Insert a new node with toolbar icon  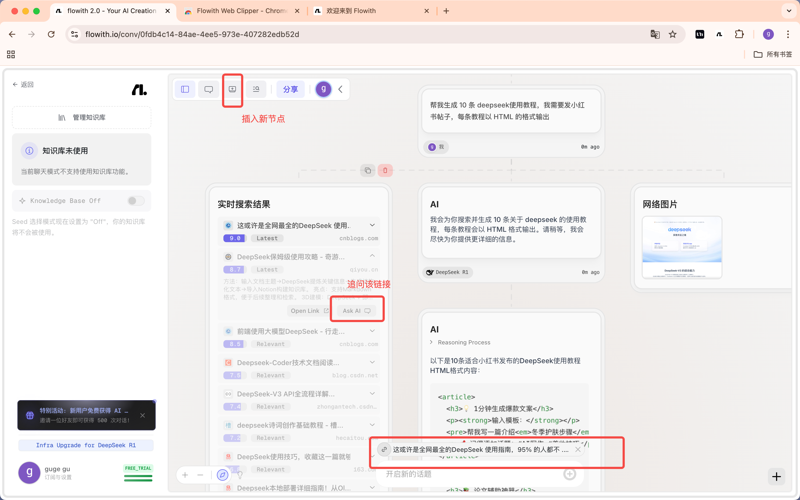tap(232, 89)
